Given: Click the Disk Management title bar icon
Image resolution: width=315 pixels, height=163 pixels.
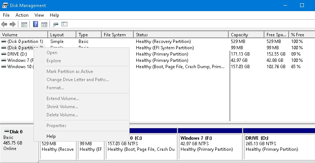Looking at the screenshot, I should pos(5,6).
